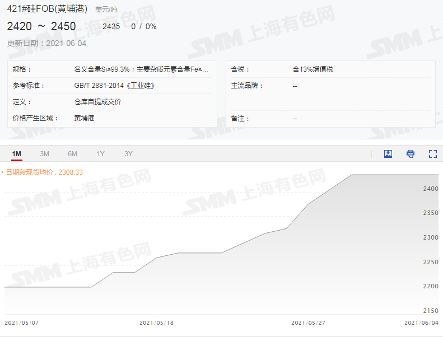Toggle the 日期段现货均价 legend entry

tap(43, 172)
